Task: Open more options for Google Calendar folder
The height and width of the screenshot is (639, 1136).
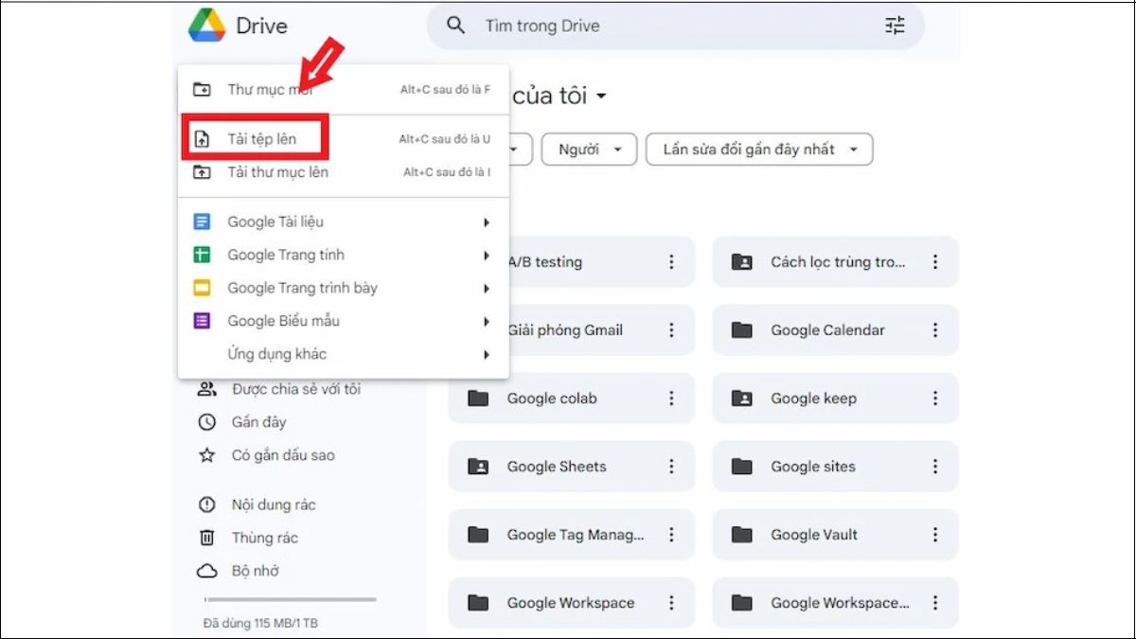Action: [x=935, y=330]
